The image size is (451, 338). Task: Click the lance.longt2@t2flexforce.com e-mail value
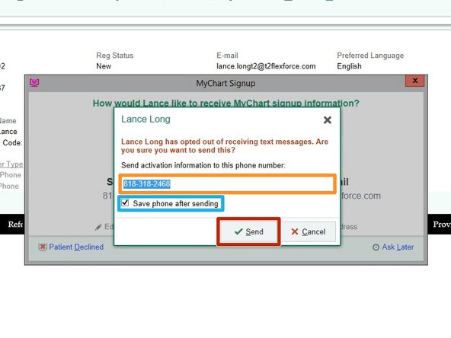pyautogui.click(x=266, y=66)
